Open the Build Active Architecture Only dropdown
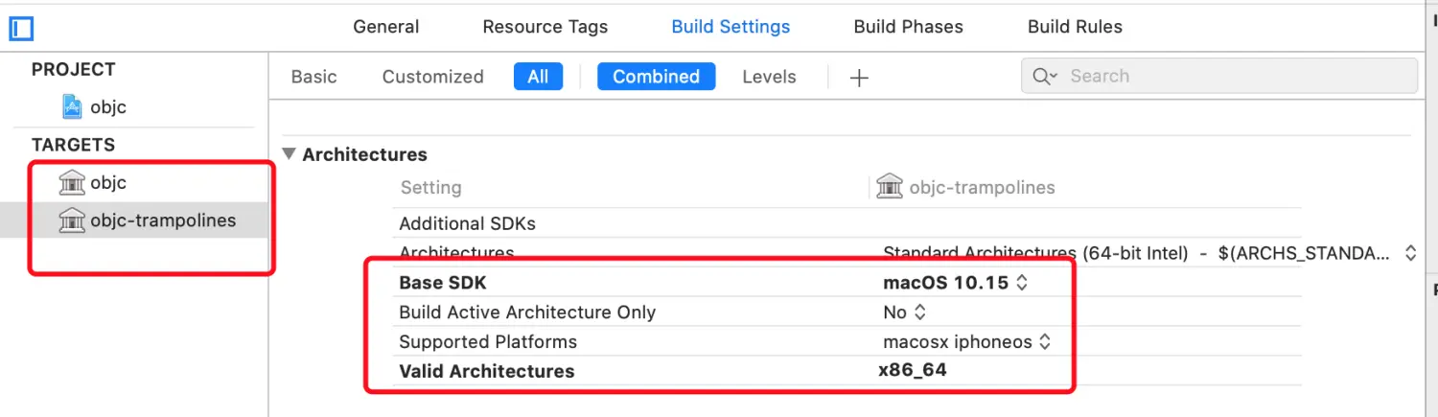The image size is (1438, 417). click(905, 313)
